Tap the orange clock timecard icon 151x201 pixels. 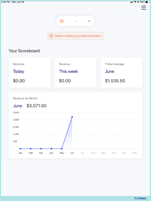pos(62,21)
